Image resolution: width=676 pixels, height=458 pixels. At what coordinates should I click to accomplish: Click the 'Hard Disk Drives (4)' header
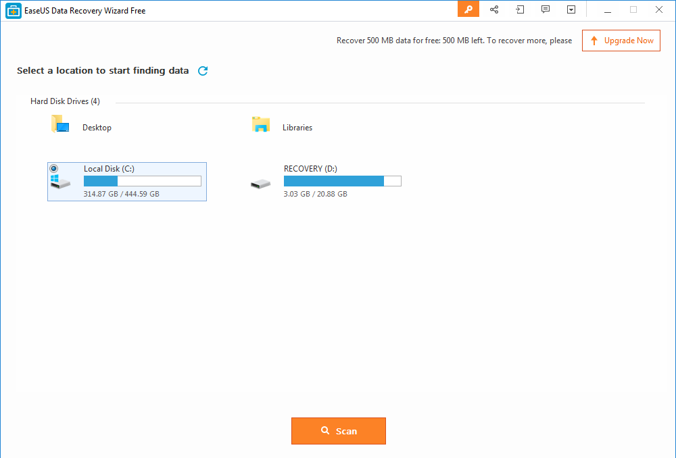(x=65, y=101)
